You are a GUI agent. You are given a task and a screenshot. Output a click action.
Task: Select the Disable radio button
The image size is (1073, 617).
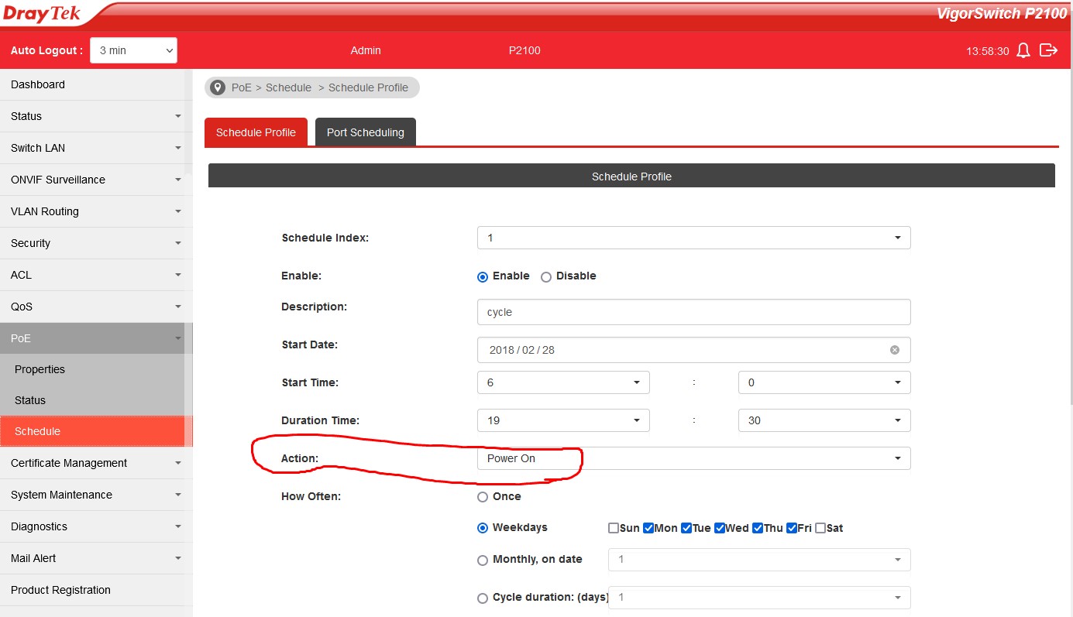pyautogui.click(x=546, y=276)
